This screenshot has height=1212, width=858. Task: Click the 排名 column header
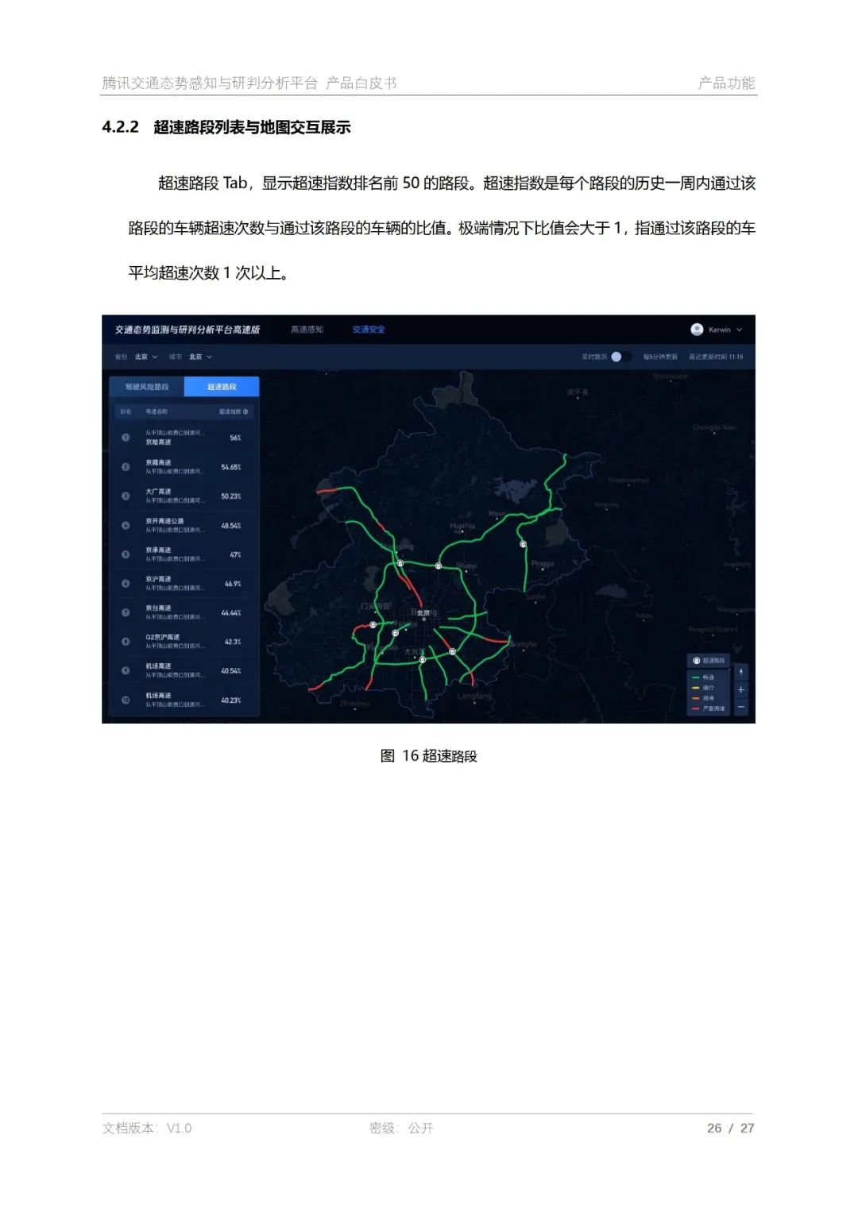(x=126, y=411)
